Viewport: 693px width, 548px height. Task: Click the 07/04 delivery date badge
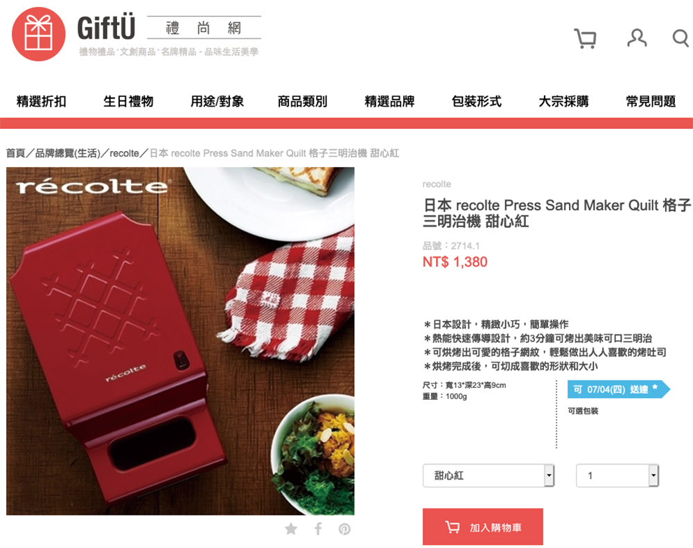click(618, 389)
